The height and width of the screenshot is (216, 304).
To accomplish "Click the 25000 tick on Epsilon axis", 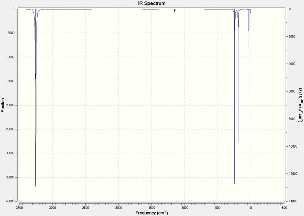I will [x=10, y=129].
